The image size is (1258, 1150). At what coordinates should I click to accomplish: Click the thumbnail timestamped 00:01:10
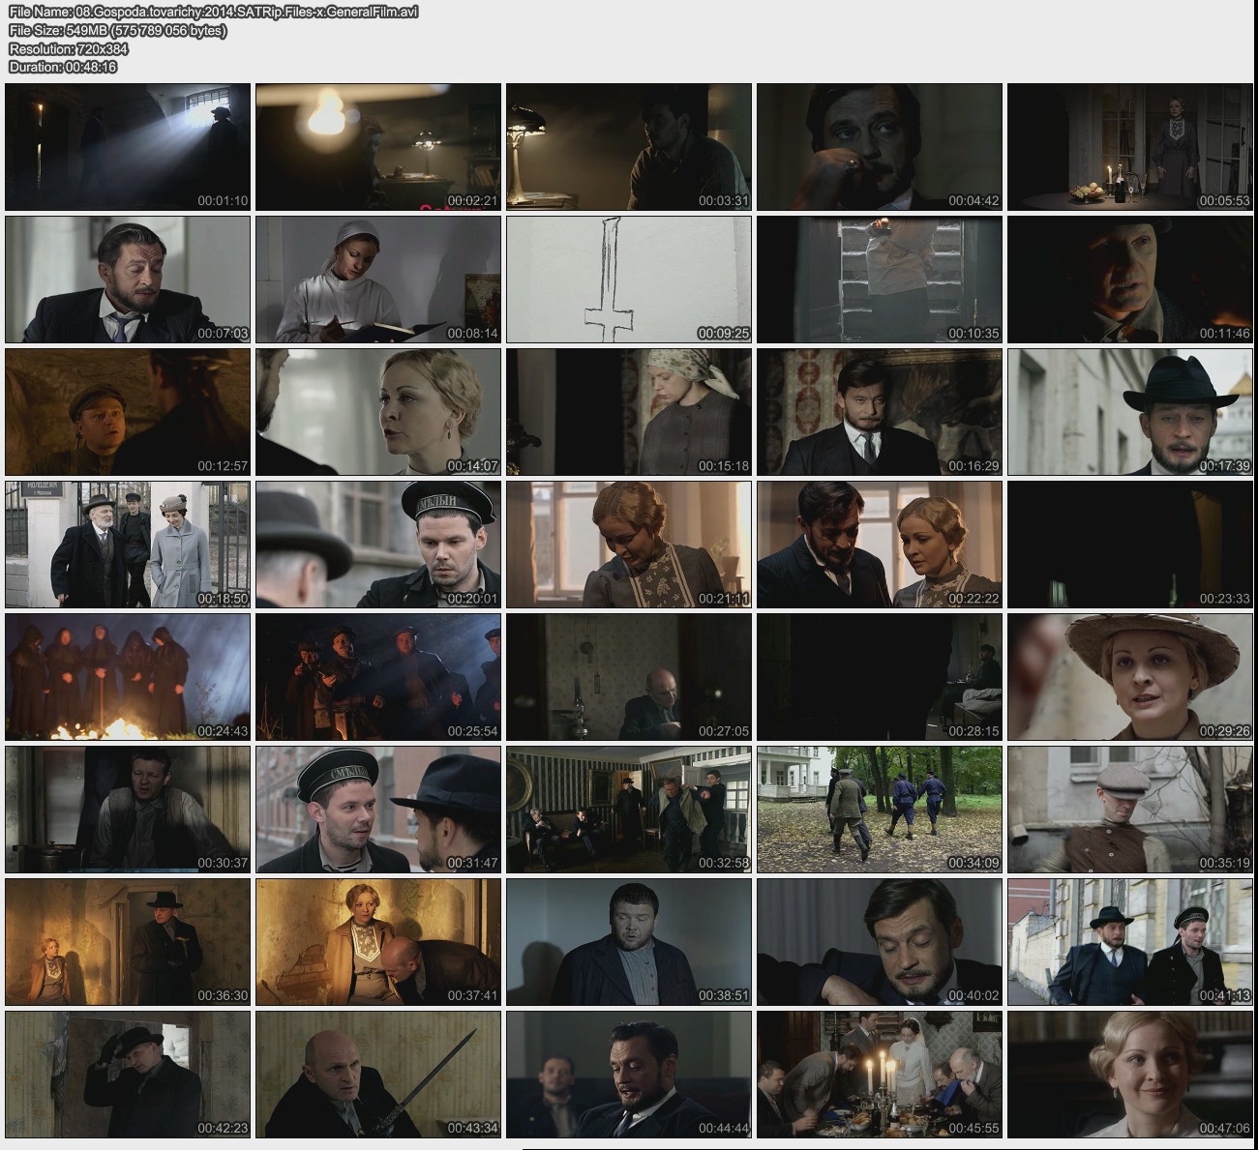[x=128, y=147]
